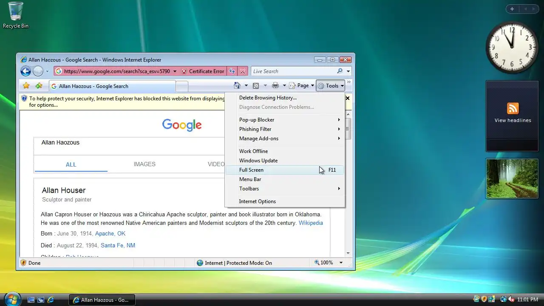Screen dimensions: 544x306
Task: Click the vertical scrollbar thumb
Action: (x=348, y=129)
